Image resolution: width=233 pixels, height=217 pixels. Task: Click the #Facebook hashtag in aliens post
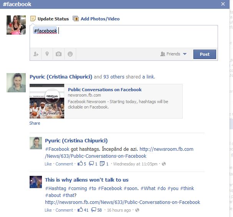tap(110, 188)
